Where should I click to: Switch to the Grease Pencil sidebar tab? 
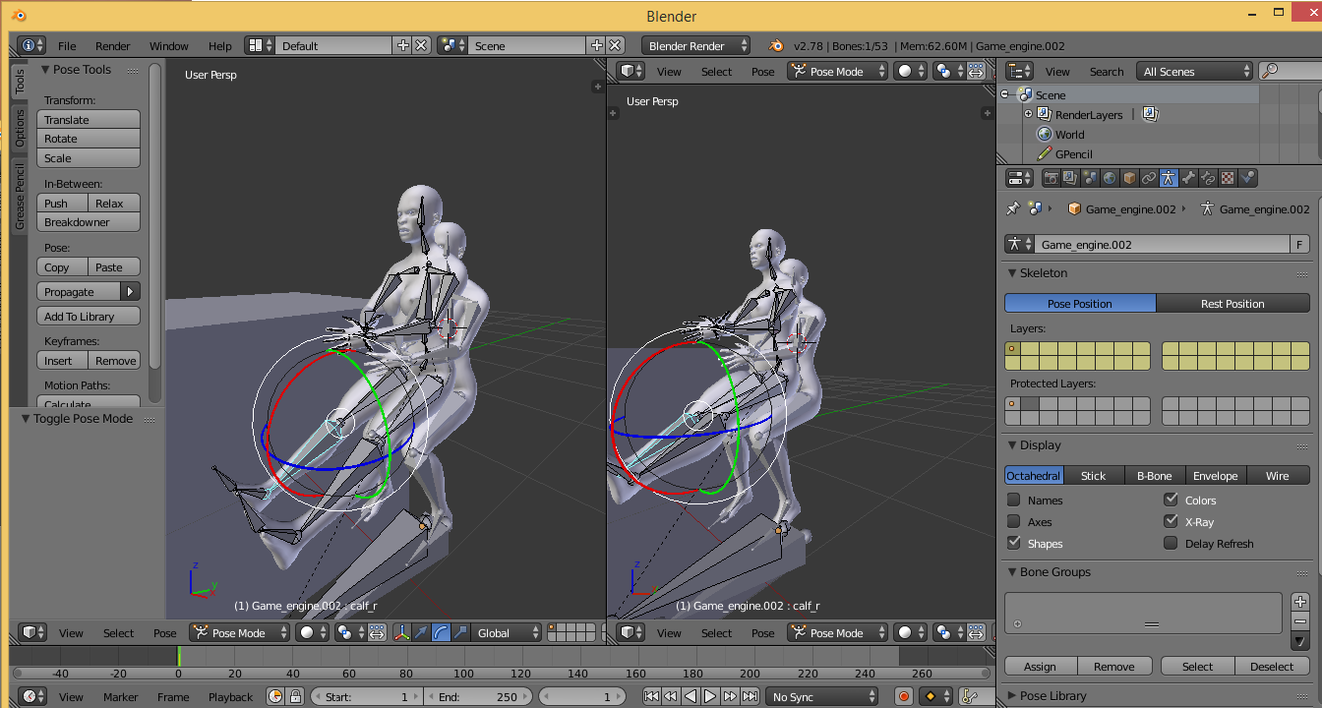click(x=19, y=197)
